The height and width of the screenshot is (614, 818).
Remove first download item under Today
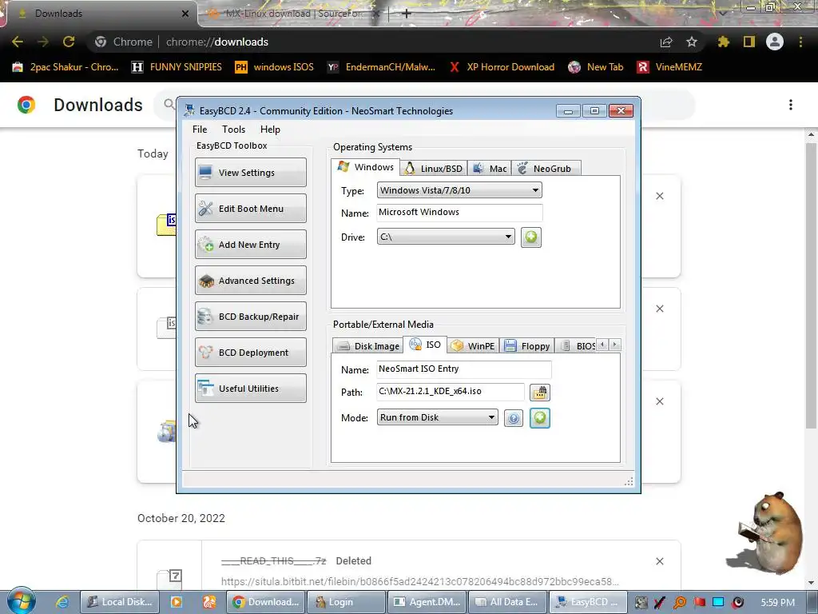(659, 196)
